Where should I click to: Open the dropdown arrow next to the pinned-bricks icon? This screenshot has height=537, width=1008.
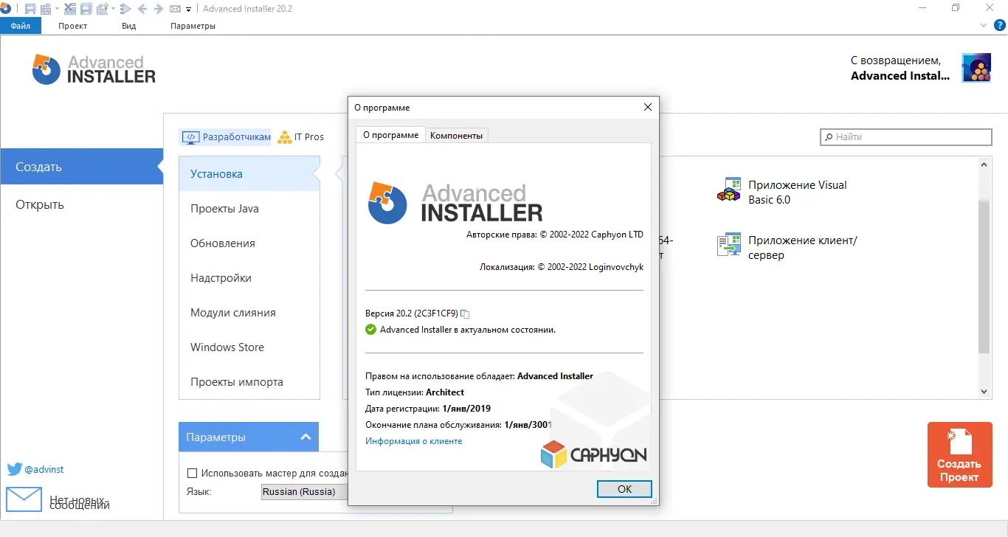point(113,9)
